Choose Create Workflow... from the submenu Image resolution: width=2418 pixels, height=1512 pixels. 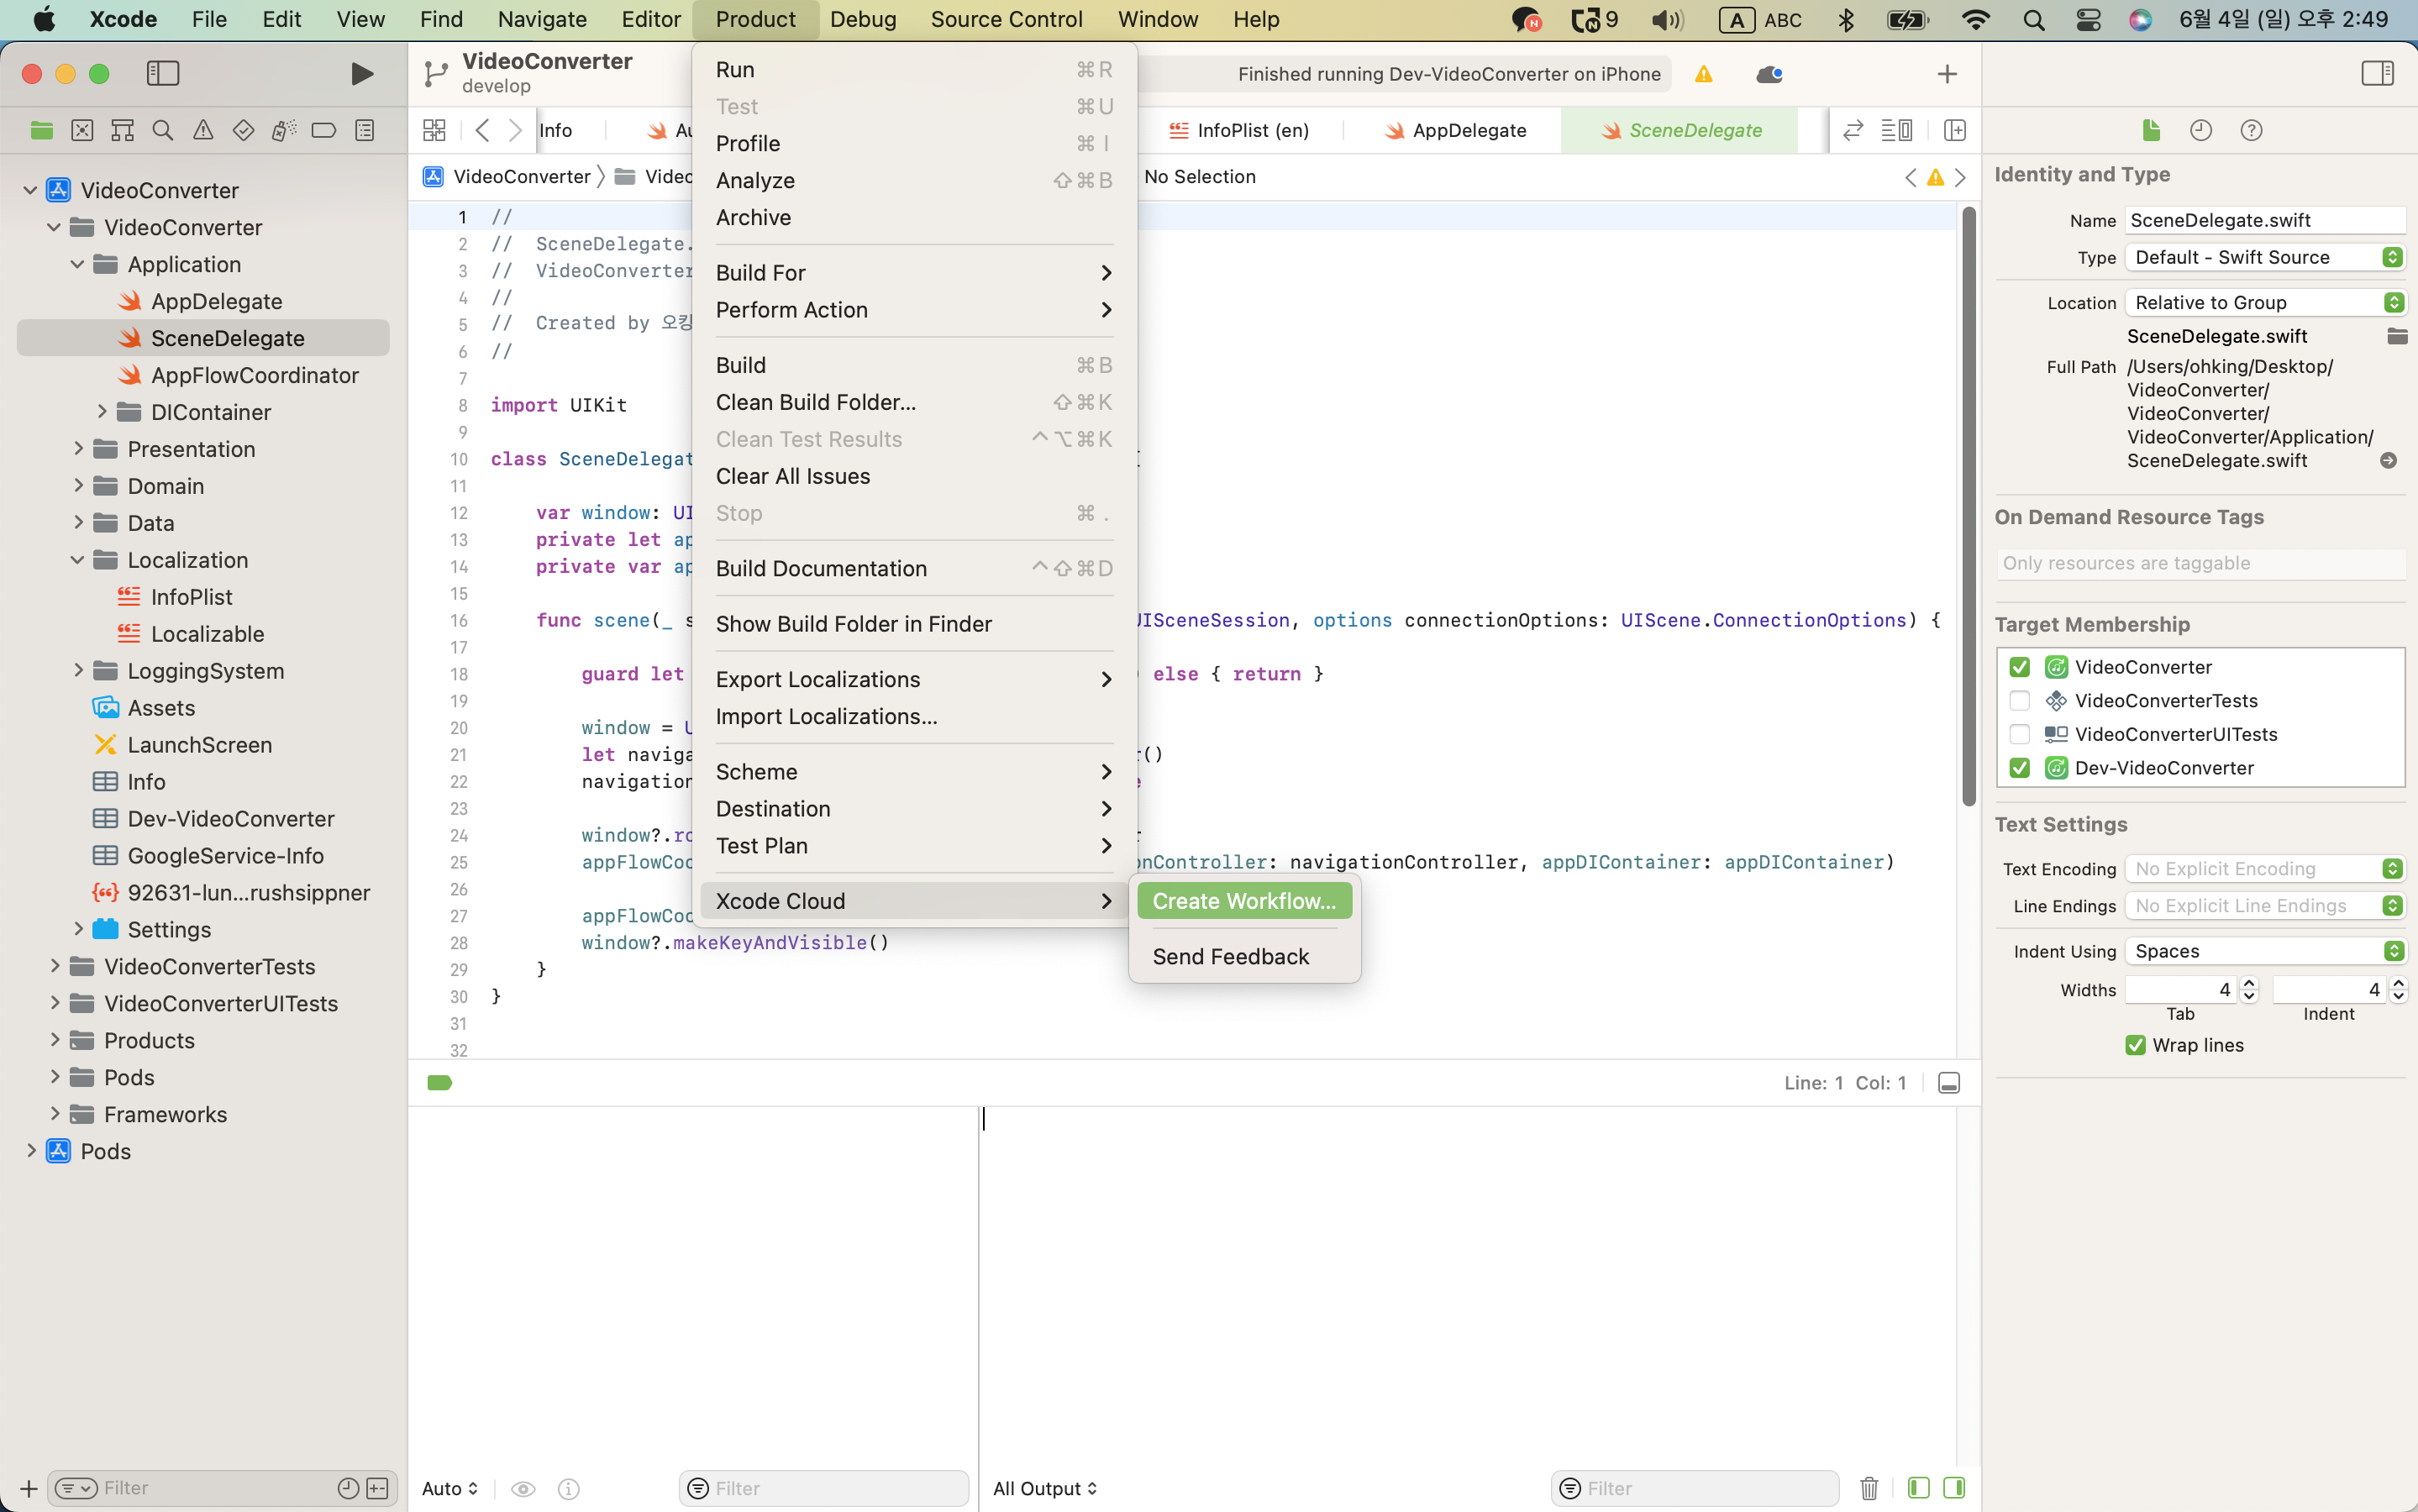(x=1243, y=901)
